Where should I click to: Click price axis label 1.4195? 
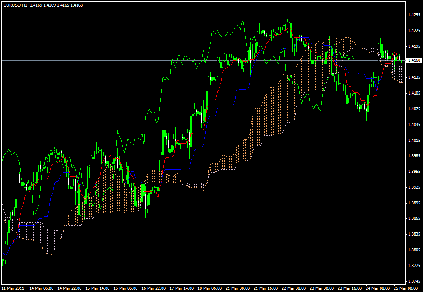click(414, 46)
